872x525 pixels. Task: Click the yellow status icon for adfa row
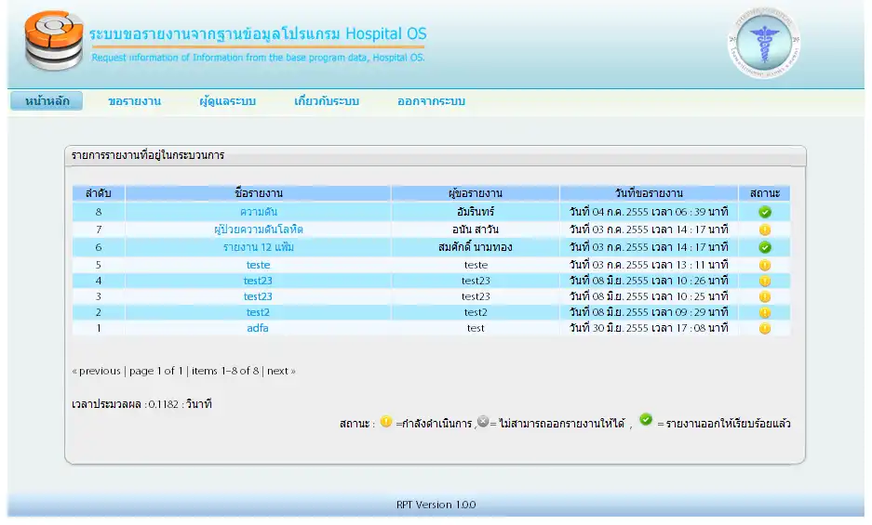click(x=765, y=328)
